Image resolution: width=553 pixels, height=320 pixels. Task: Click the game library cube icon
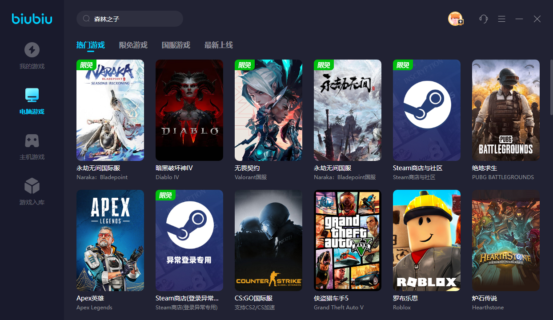pyautogui.click(x=32, y=186)
